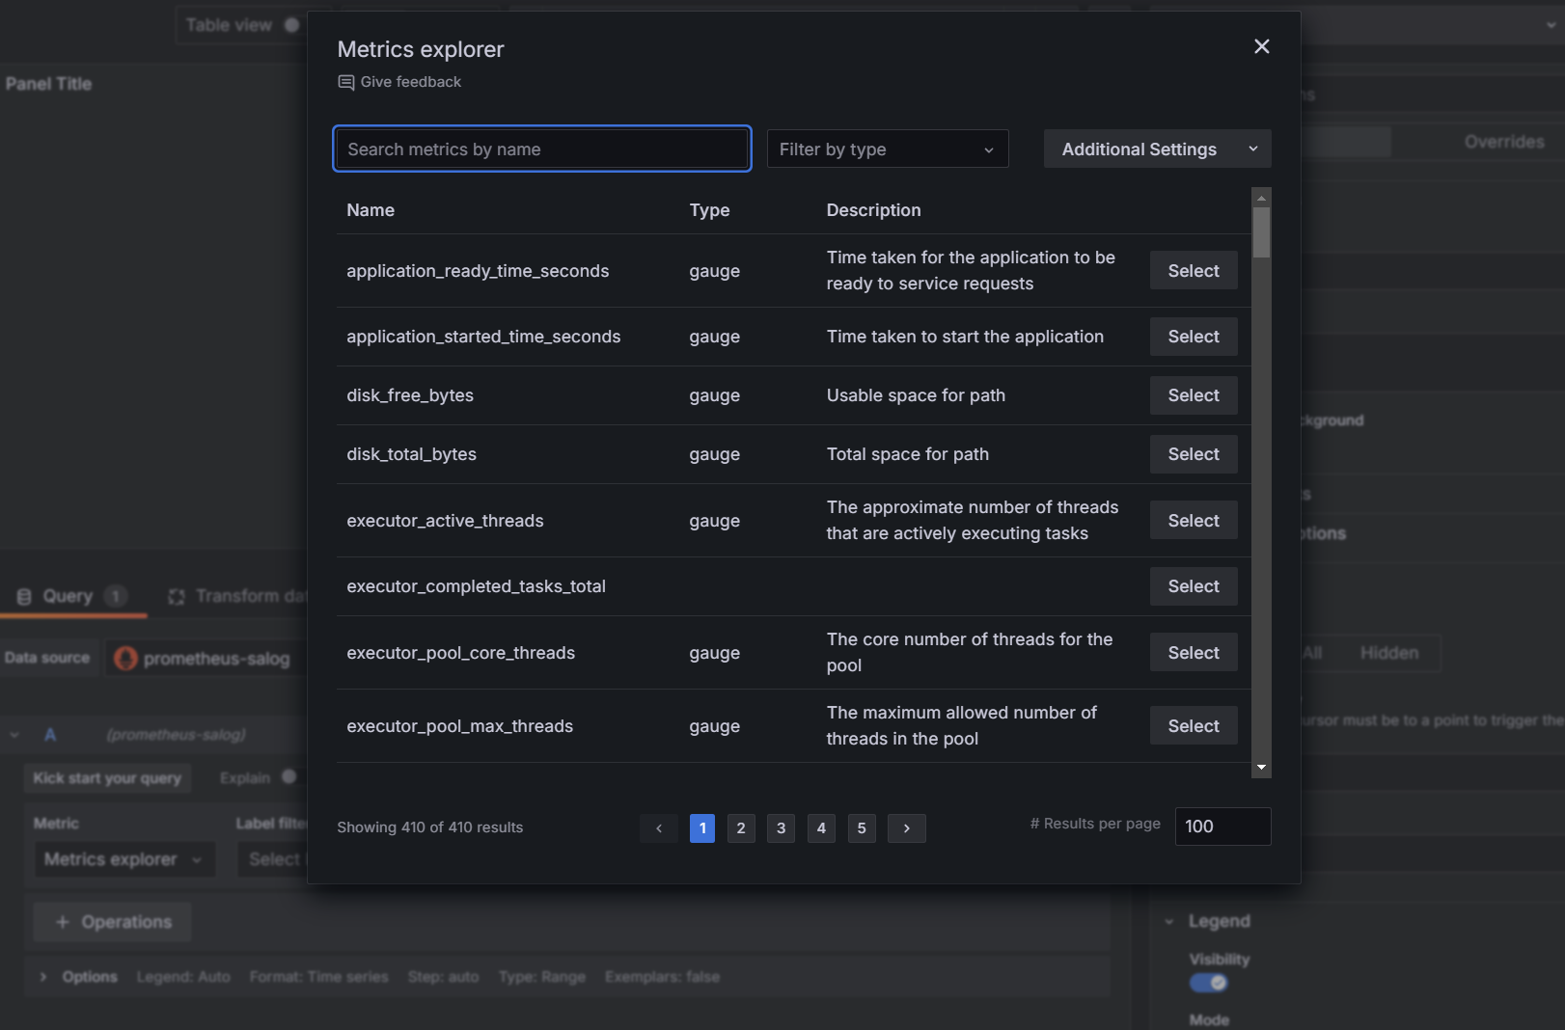
Task: Toggle Table view switch in background panel
Action: click(x=291, y=25)
